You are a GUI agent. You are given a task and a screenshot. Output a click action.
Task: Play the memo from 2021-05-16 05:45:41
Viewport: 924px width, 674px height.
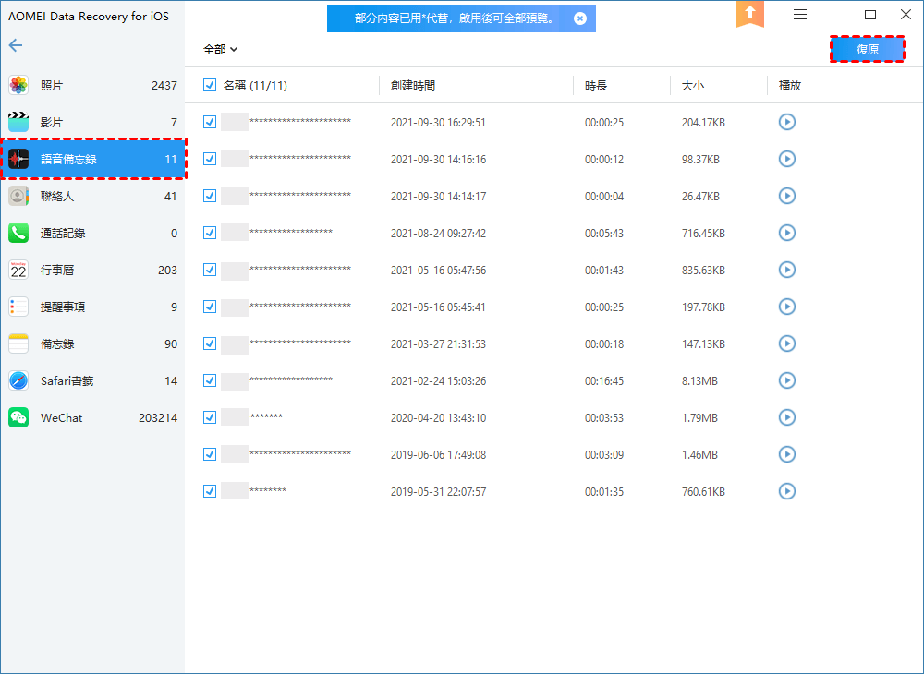[786, 307]
